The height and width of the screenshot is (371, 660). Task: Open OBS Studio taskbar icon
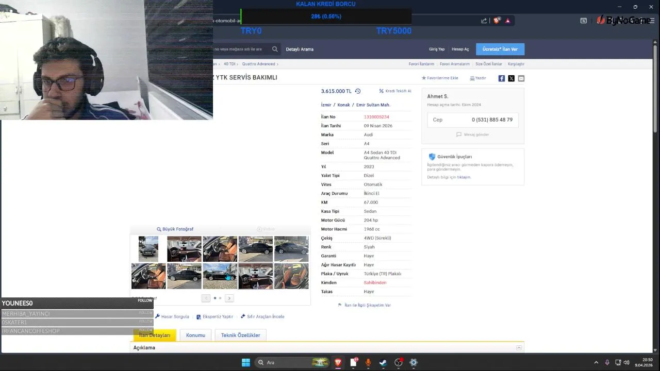pos(398,362)
